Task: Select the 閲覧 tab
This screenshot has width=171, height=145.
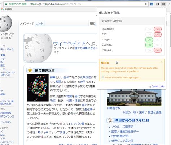Action: (92, 24)
